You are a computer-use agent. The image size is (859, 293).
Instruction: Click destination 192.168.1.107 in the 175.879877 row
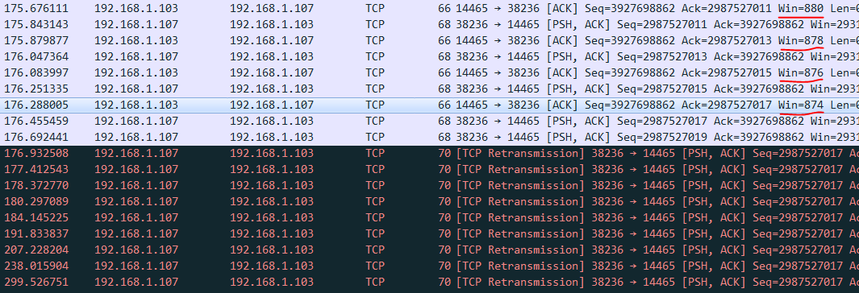[x=272, y=40]
